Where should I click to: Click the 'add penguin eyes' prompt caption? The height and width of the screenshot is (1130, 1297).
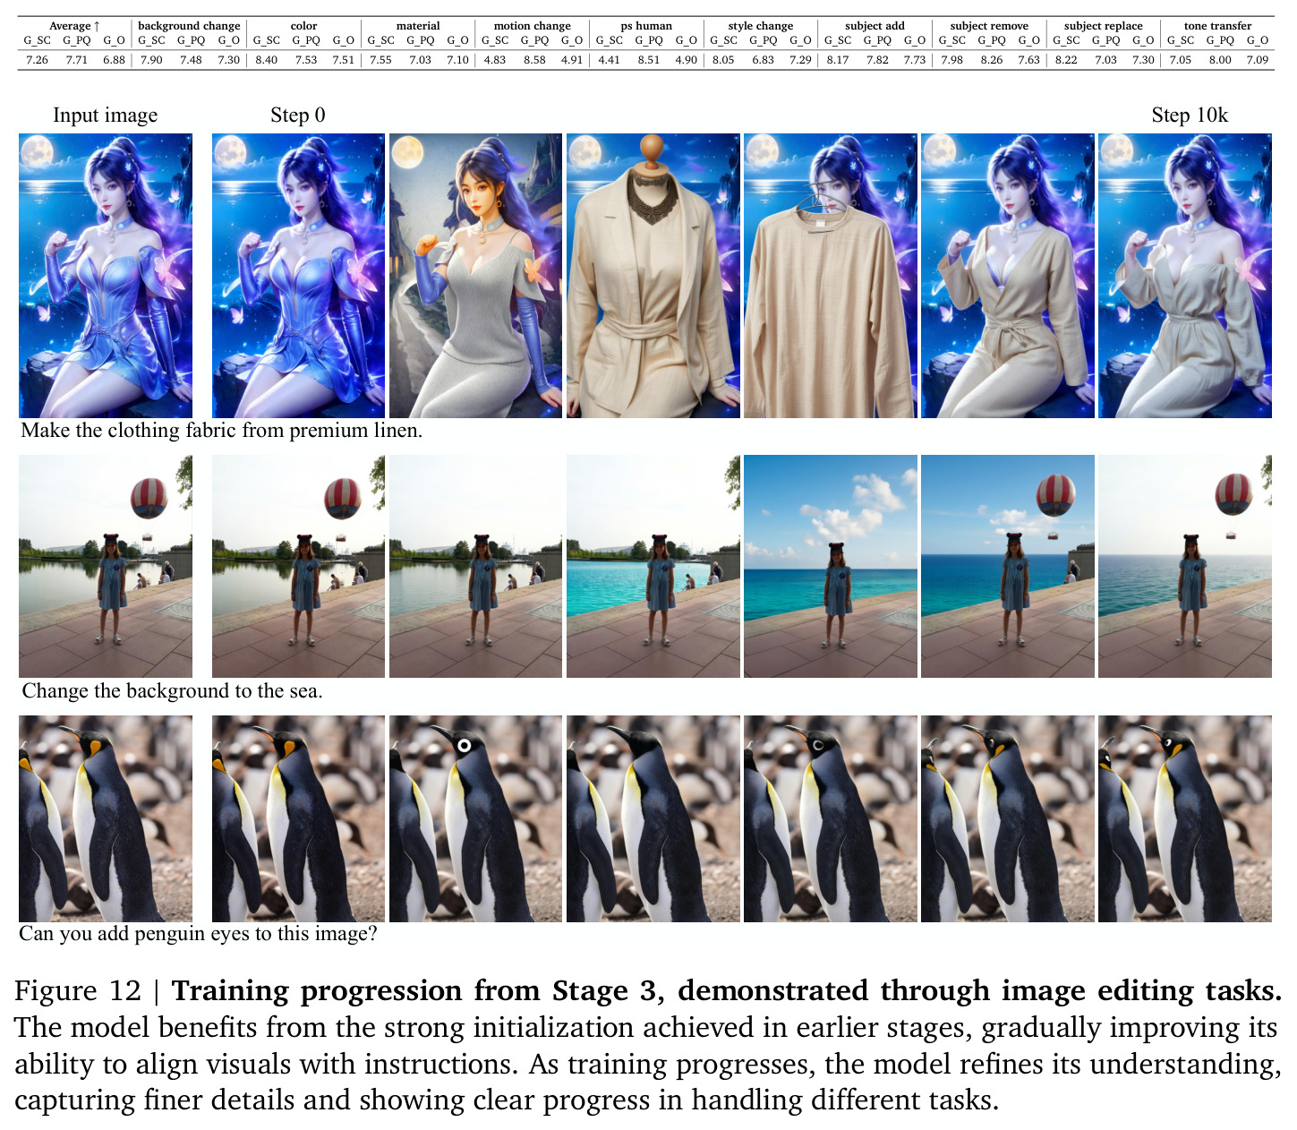[198, 934]
